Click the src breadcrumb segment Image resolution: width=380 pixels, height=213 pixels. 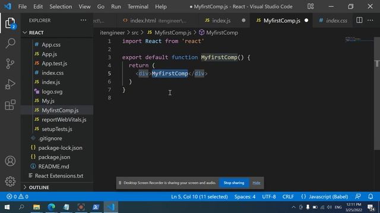pos(135,33)
